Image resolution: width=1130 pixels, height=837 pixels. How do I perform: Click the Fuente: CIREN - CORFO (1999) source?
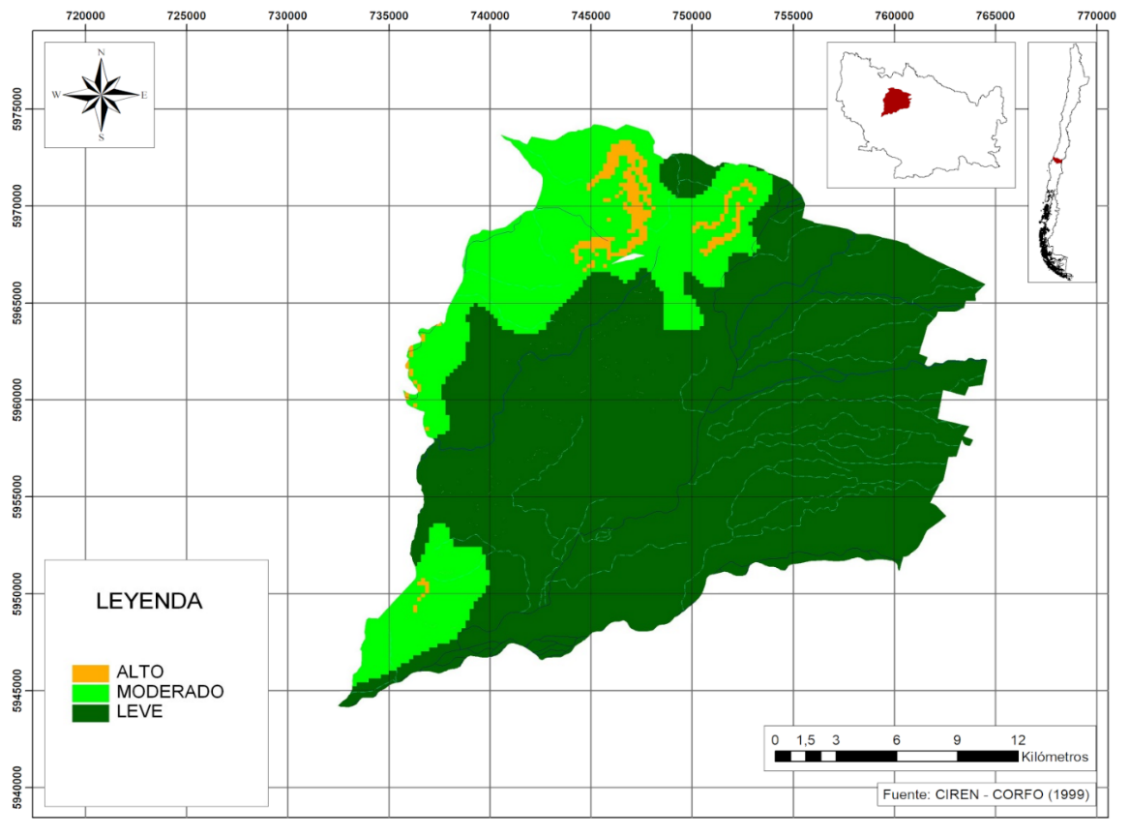point(986,794)
